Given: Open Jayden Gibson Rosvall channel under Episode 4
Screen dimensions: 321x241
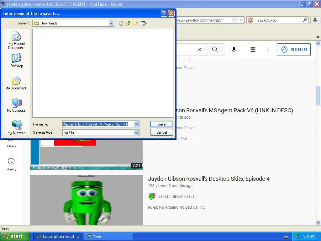Looking at the screenshot, I should [x=177, y=196].
